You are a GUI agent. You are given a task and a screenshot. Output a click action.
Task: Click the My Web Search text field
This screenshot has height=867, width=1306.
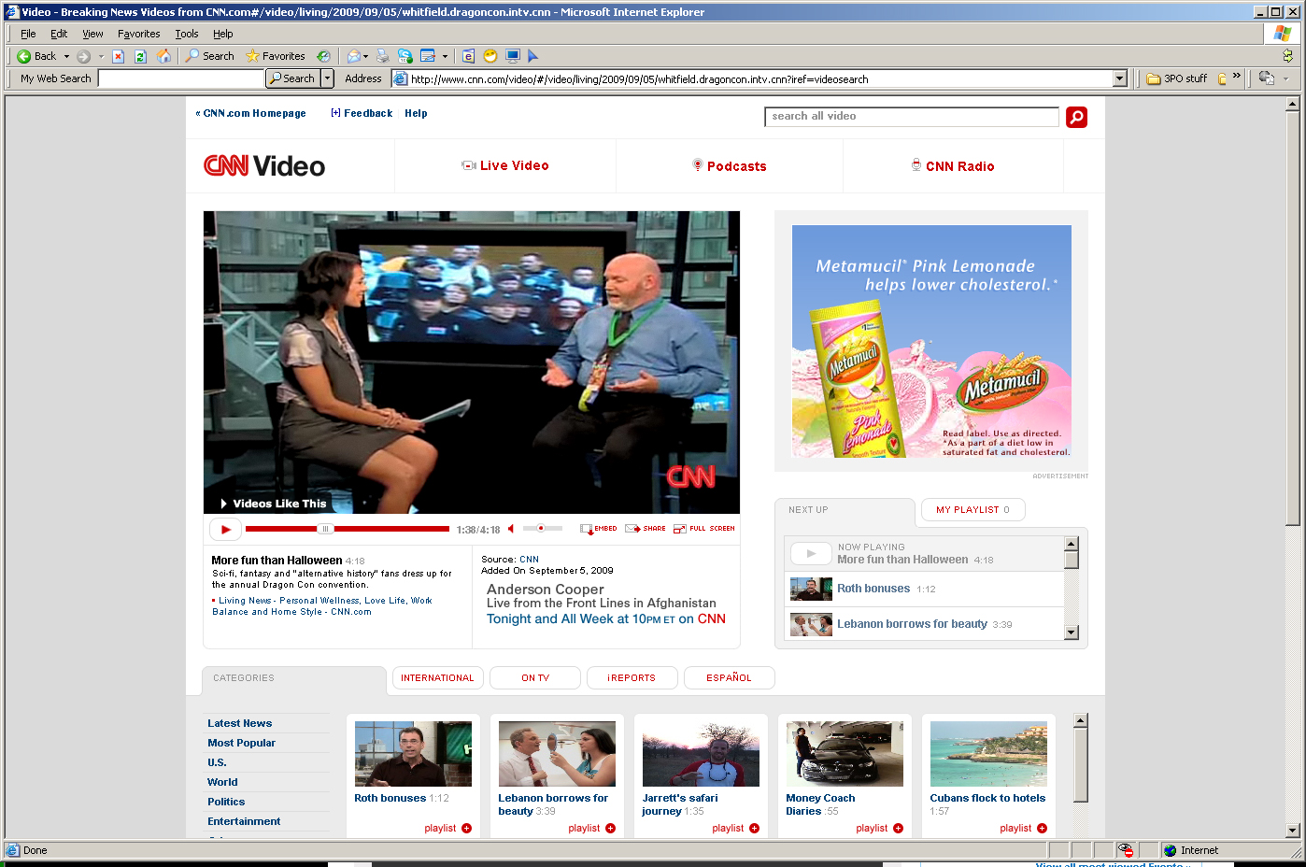click(180, 78)
